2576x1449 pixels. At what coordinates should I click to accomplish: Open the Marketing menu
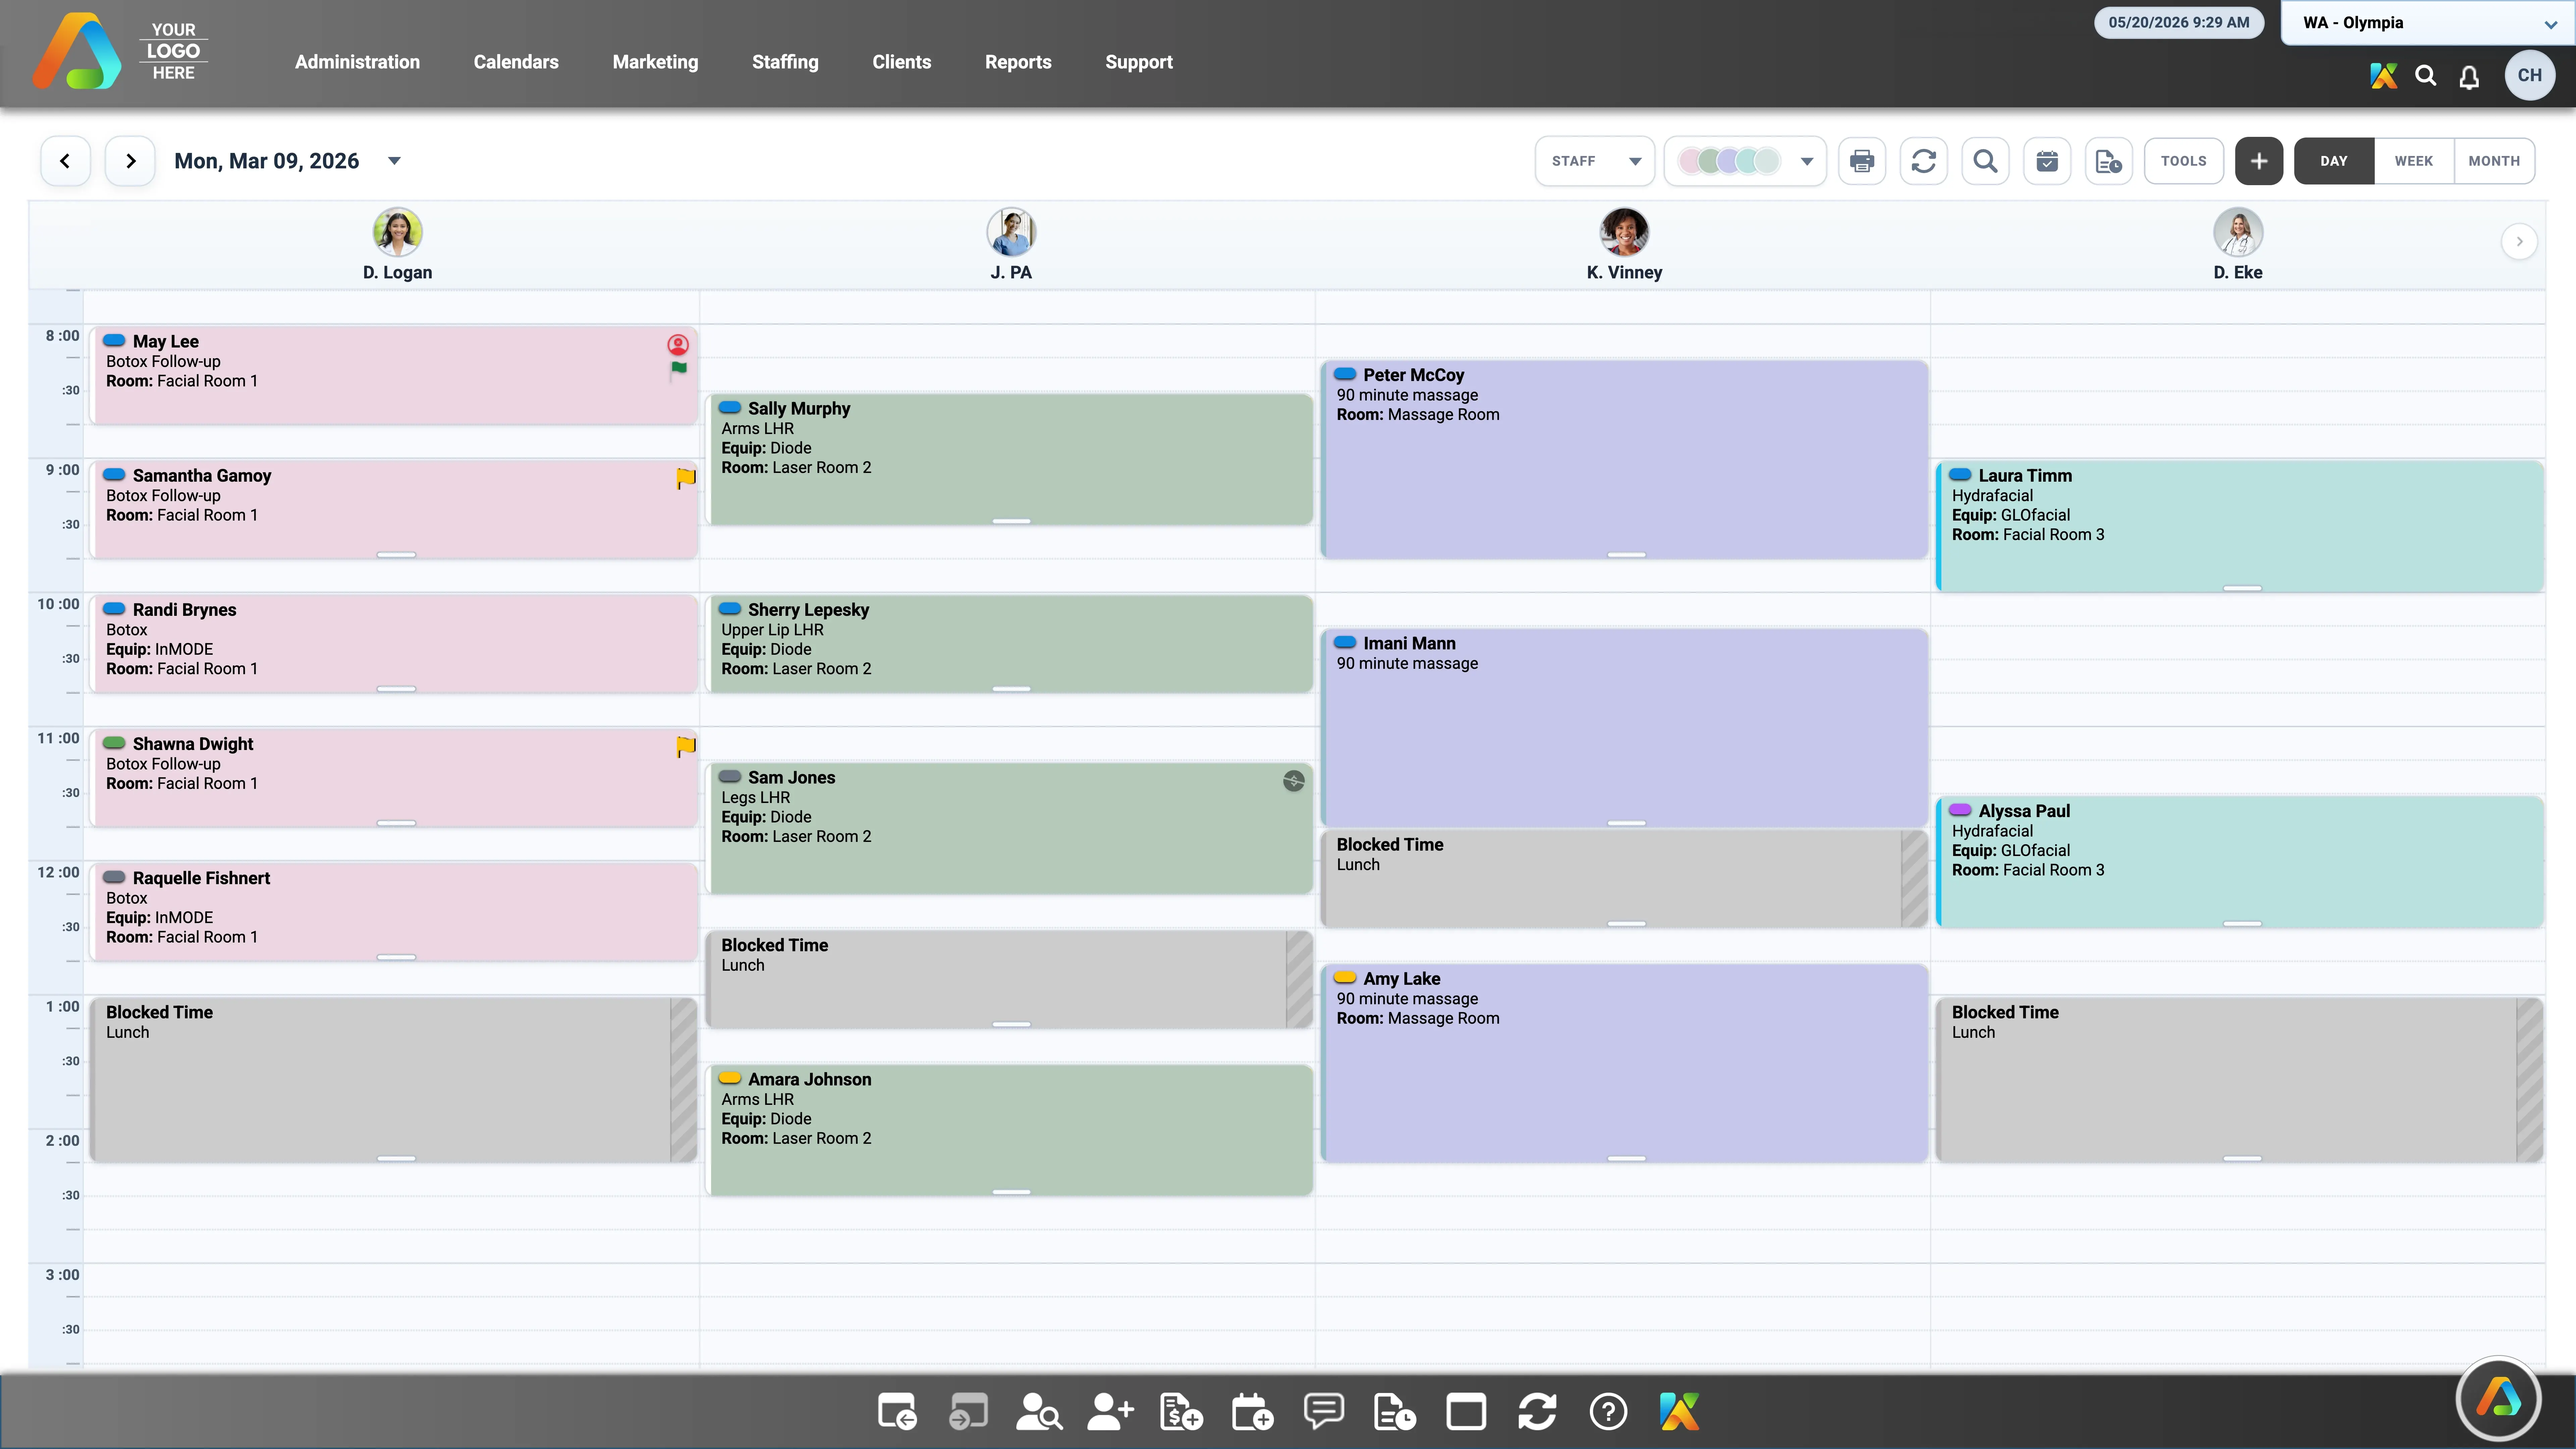655,62
